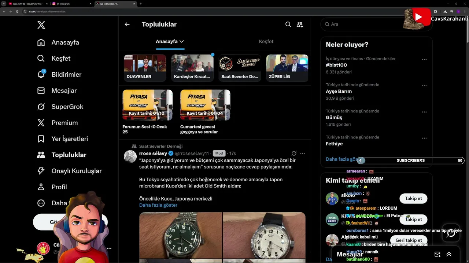
Task: Open Keşfet in the left sidebar
Action: [54, 58]
